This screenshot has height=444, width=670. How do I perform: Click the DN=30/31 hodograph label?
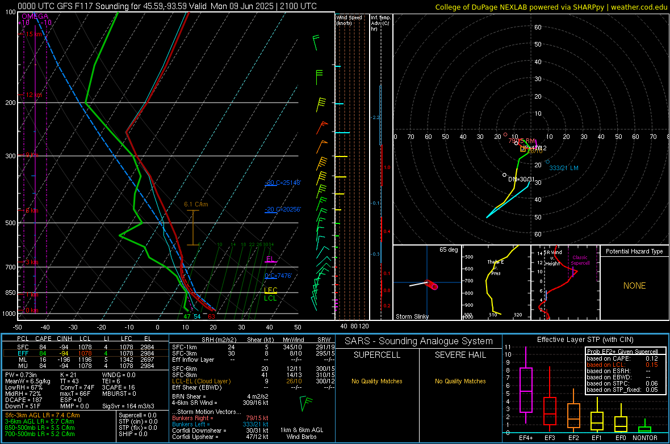pyautogui.click(x=521, y=179)
